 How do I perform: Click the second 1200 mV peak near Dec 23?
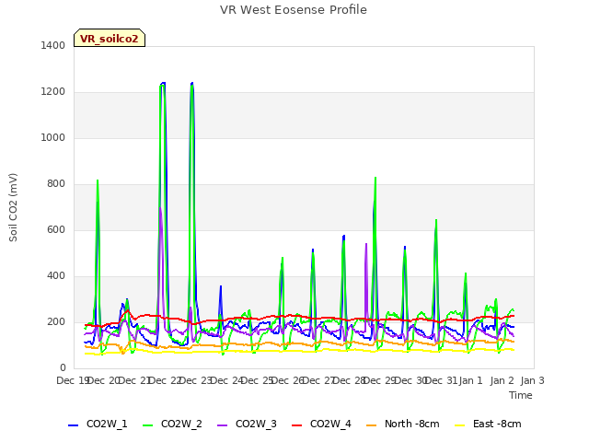coord(192,84)
